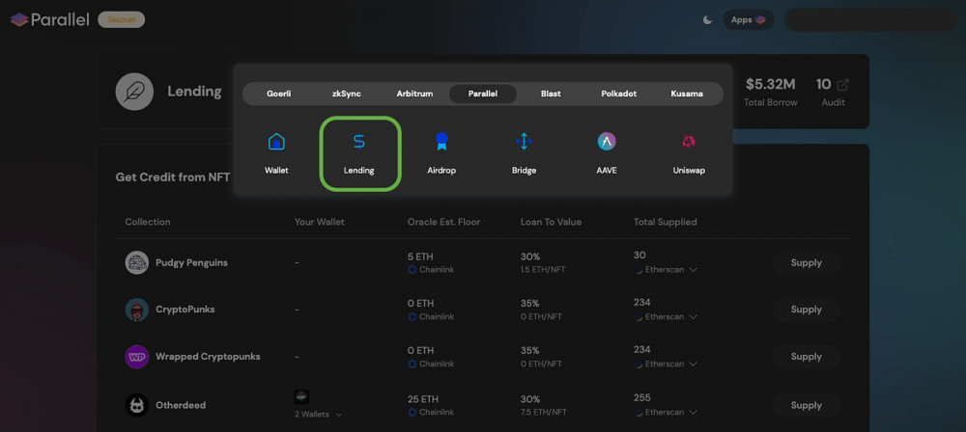966x432 pixels.
Task: Switch to the Blast network tab
Action: point(551,94)
